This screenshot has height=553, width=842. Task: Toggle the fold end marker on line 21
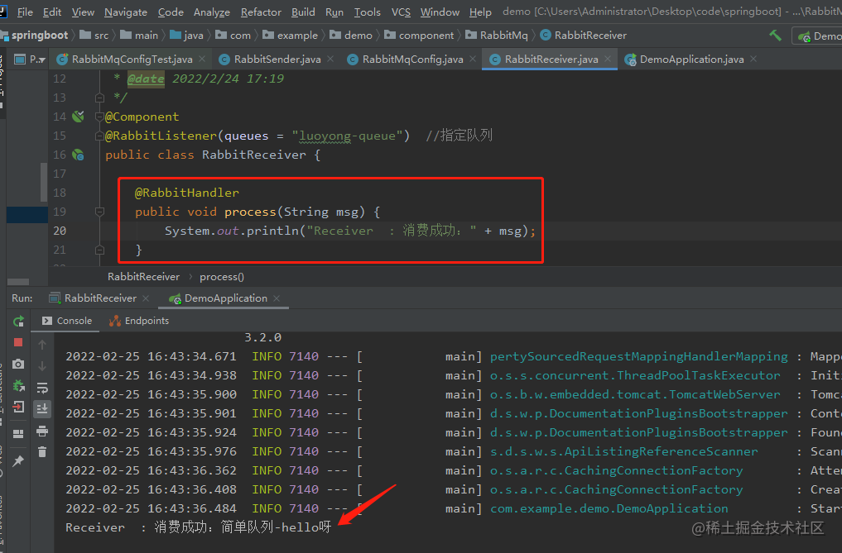click(99, 250)
